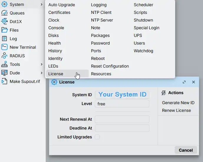Open Health menu entry
Screen dimensions: 203x162
[x=55, y=43]
